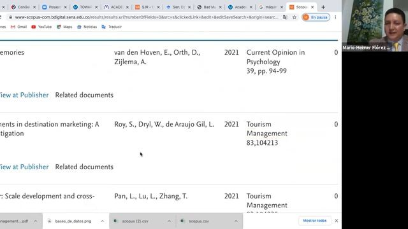Open the Noticias bookmark
Viewport: 408px width, 229px height.
(87, 27)
